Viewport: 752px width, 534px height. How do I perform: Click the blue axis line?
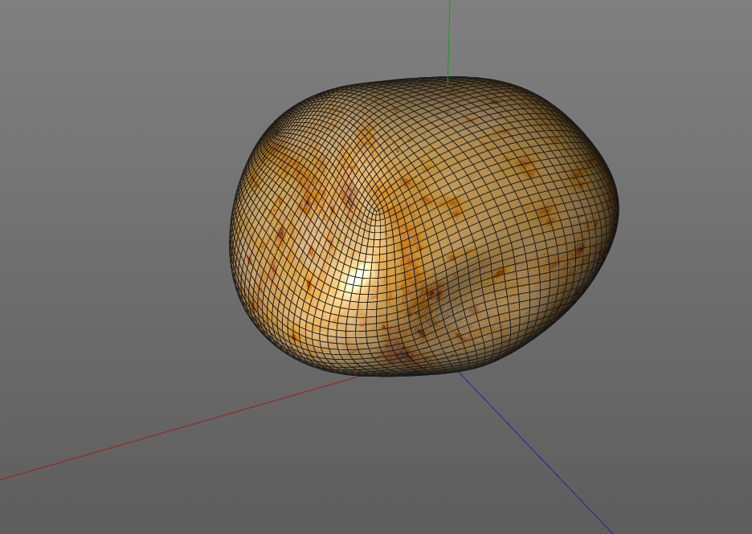pyautogui.click(x=535, y=453)
